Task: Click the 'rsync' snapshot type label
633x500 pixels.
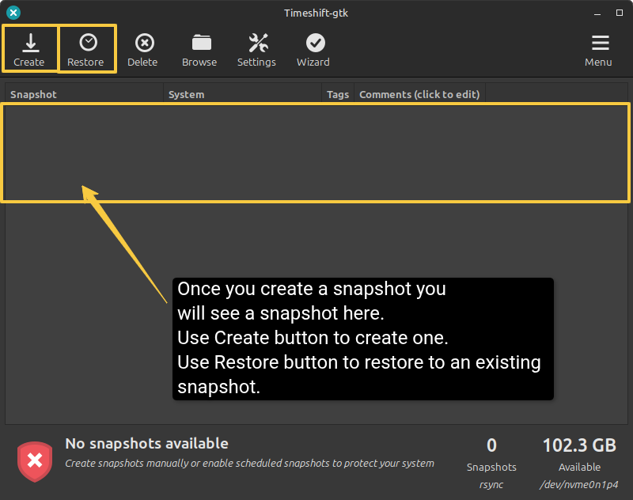Action: tap(491, 485)
